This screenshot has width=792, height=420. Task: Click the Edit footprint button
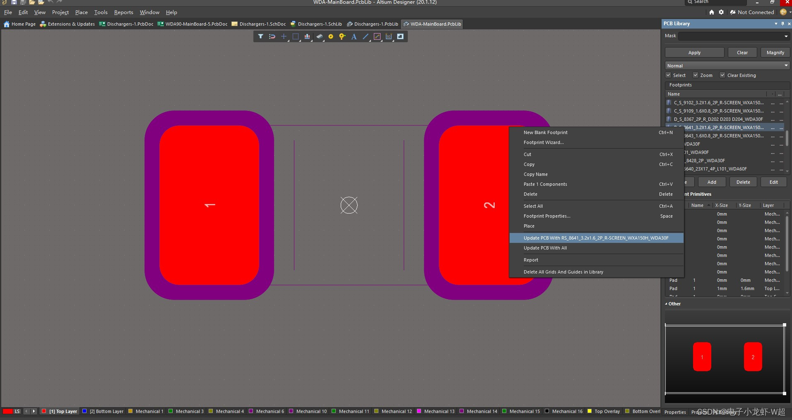pos(773,182)
